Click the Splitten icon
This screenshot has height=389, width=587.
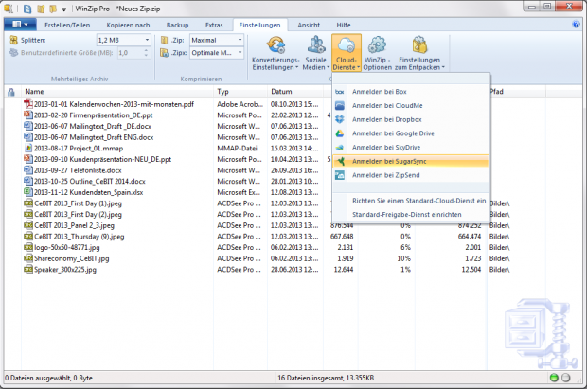(14, 40)
